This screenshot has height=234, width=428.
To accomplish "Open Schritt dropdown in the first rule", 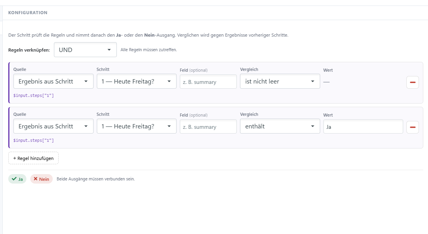I will coord(137,81).
